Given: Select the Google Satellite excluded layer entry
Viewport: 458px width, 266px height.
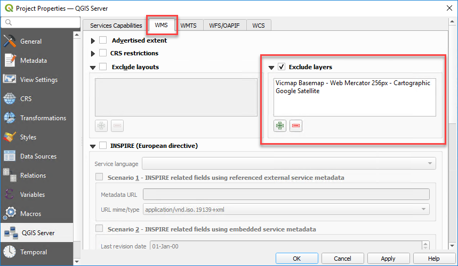Looking at the screenshot, I should [x=298, y=91].
